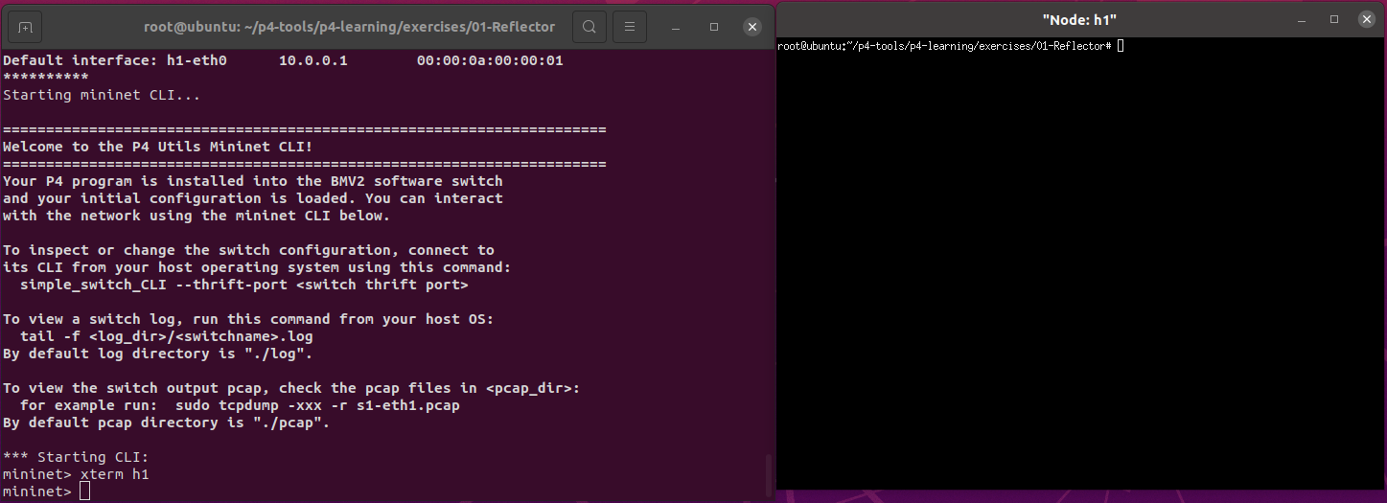Click the sudo tcpdump example command
1387x503 pixels.
click(x=316, y=405)
